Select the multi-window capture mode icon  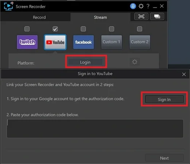pyautogui.click(x=157, y=16)
